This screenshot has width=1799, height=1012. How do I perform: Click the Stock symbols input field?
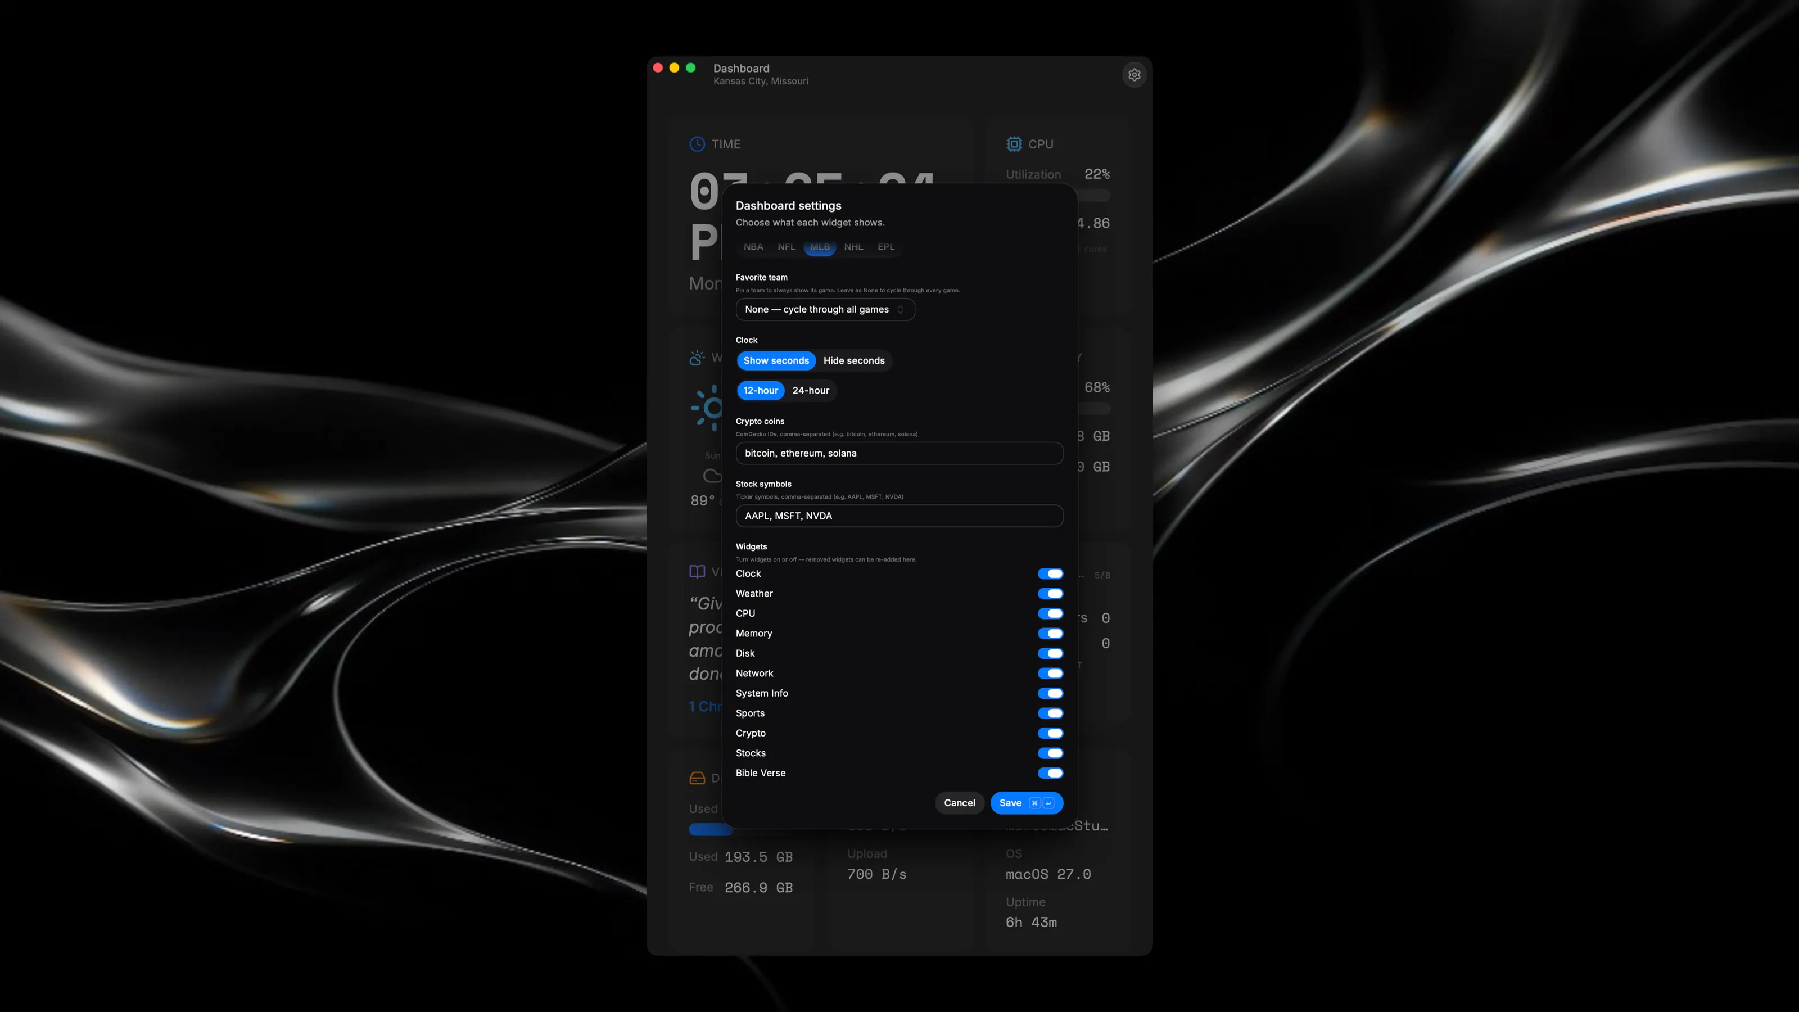point(899,516)
